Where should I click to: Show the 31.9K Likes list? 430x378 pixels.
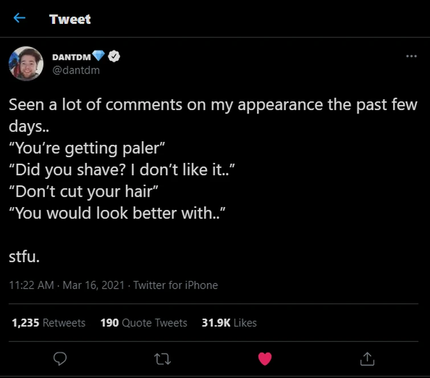pos(229,323)
